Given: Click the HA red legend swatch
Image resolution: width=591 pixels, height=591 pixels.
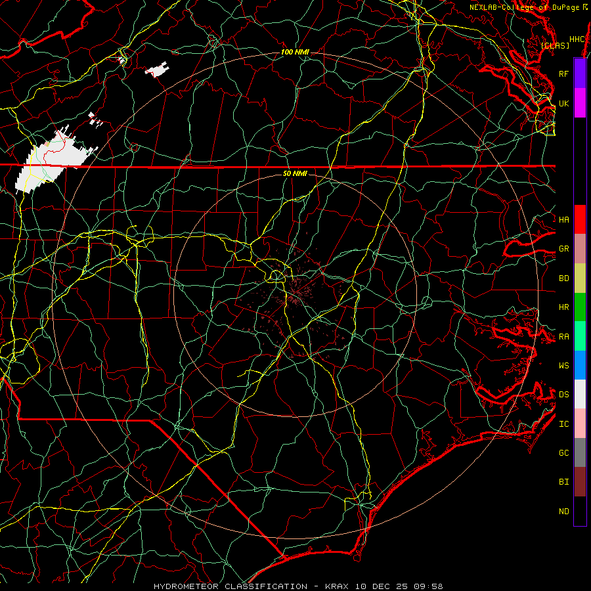Looking at the screenshot, I should tap(580, 219).
